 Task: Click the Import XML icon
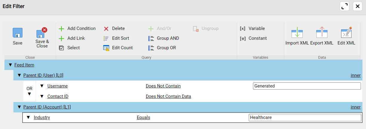(297, 33)
